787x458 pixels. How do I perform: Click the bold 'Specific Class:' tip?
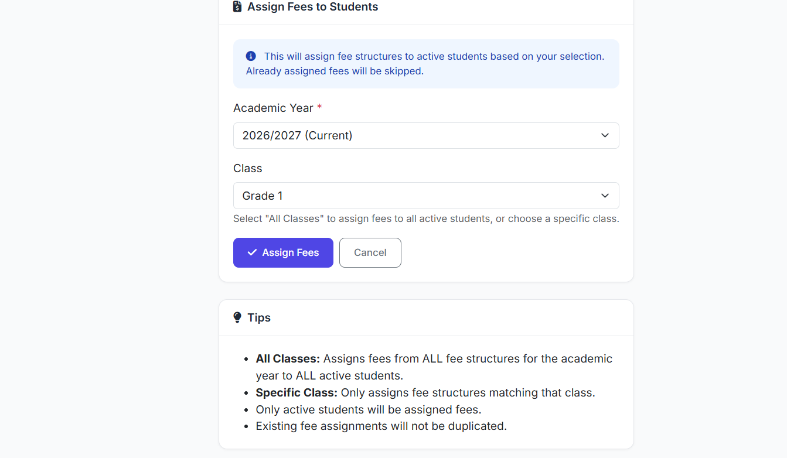[x=297, y=392]
